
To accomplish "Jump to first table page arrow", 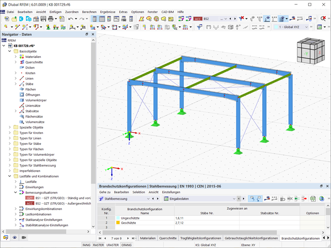I will [x=100, y=238].
